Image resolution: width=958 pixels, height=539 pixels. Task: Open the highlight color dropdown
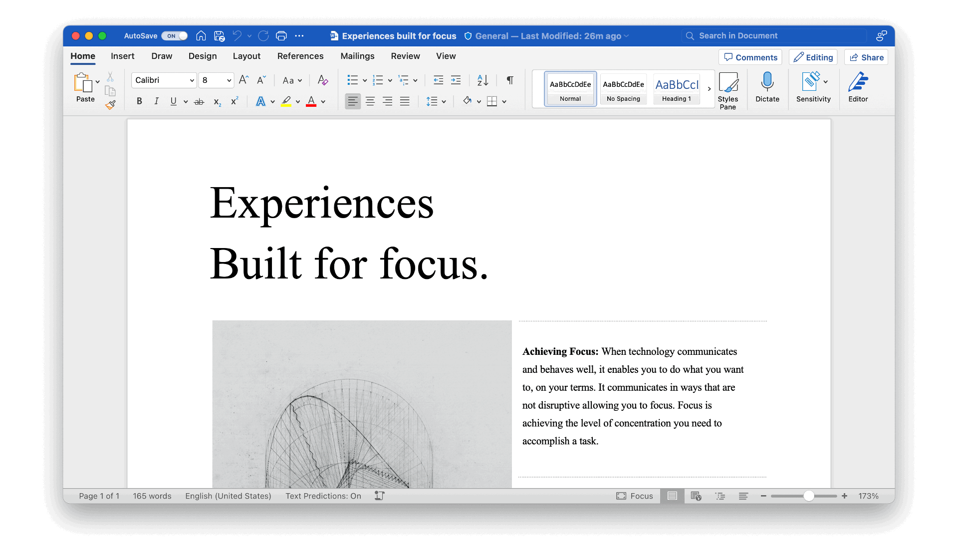pos(298,101)
